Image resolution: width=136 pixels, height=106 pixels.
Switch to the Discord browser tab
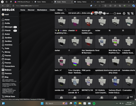pyautogui.click(x=24, y=2)
